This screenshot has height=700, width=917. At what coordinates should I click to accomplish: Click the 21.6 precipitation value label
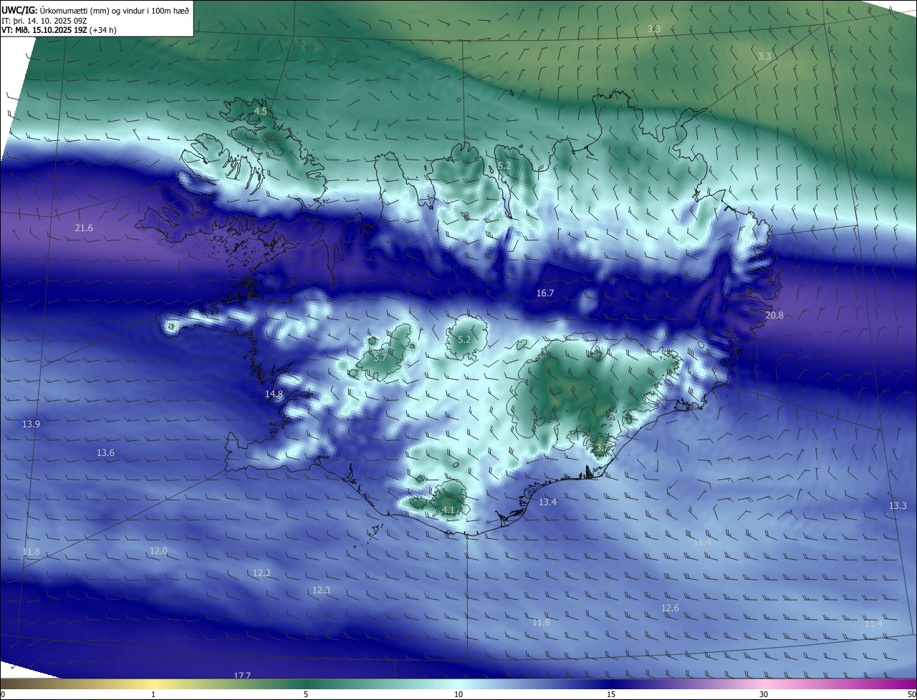click(84, 228)
